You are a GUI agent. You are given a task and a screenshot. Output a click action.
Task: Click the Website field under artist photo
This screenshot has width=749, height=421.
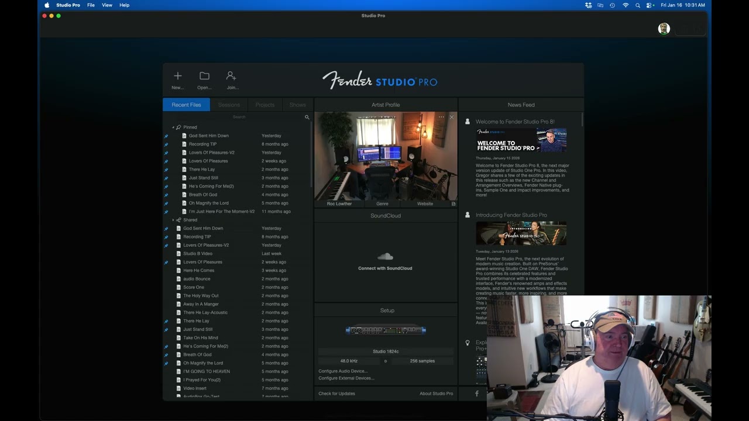pyautogui.click(x=425, y=203)
